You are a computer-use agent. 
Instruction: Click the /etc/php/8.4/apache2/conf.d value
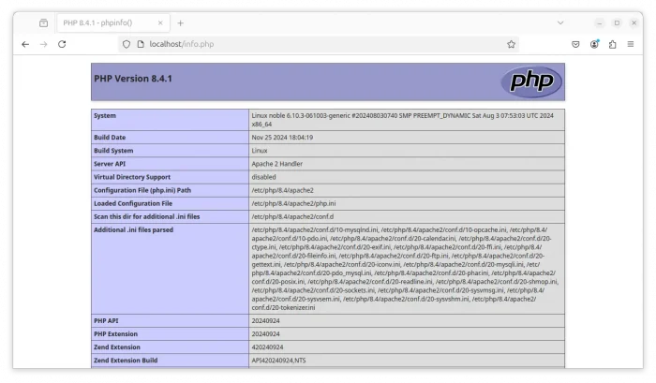[292, 216]
